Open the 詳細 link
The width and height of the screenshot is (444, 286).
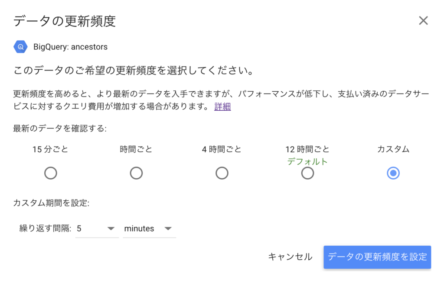(x=222, y=106)
